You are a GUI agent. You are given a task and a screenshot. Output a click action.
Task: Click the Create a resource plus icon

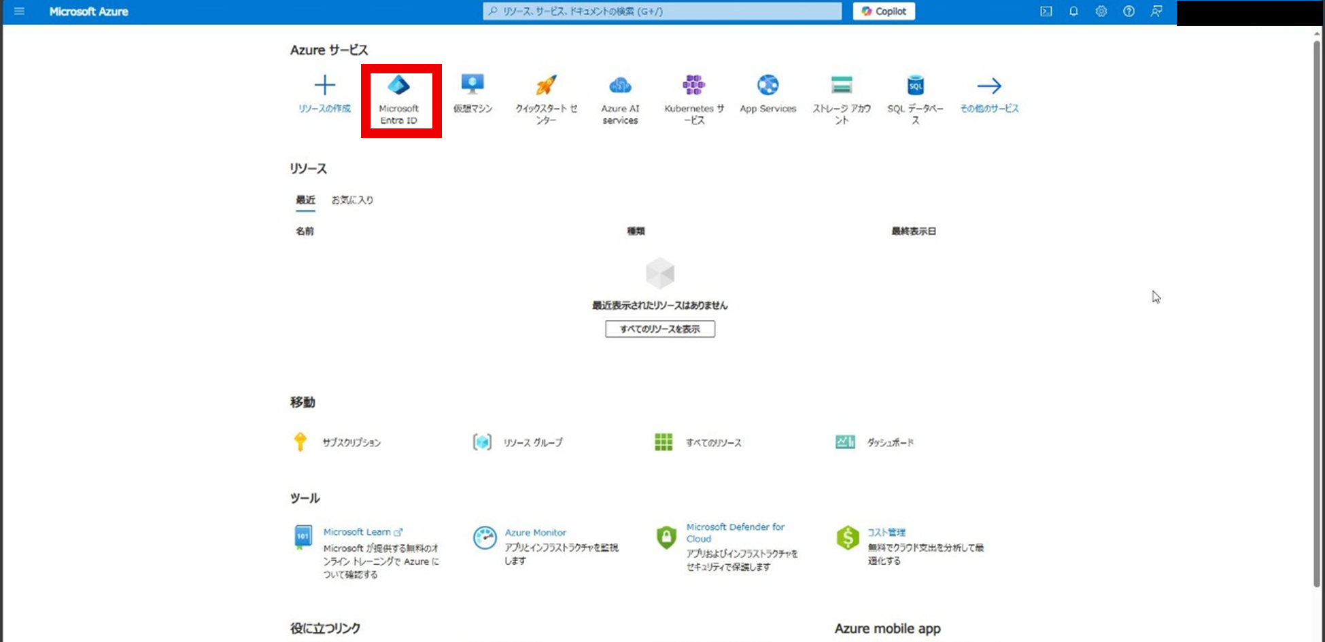click(325, 85)
